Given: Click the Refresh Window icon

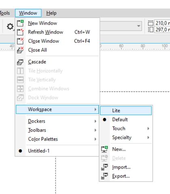Looking at the screenshot, I should click(20, 32).
